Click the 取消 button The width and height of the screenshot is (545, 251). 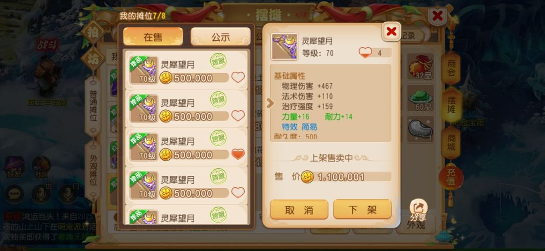coord(299,210)
